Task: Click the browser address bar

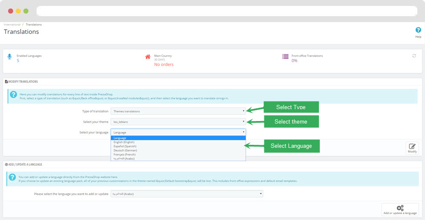Action: click(227, 11)
